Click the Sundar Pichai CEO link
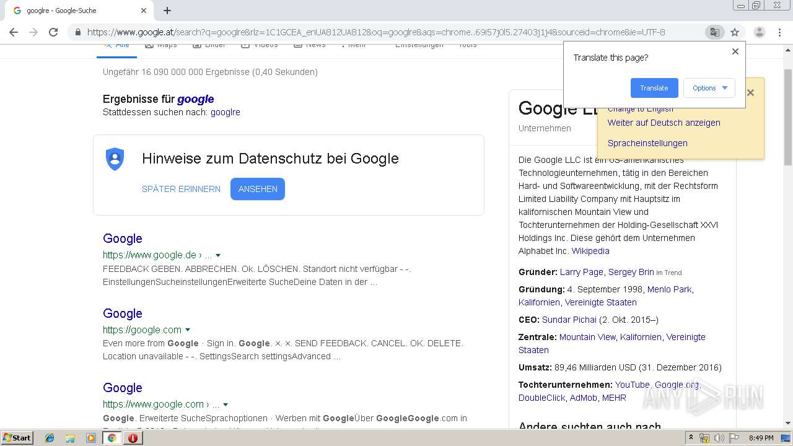 click(x=569, y=320)
